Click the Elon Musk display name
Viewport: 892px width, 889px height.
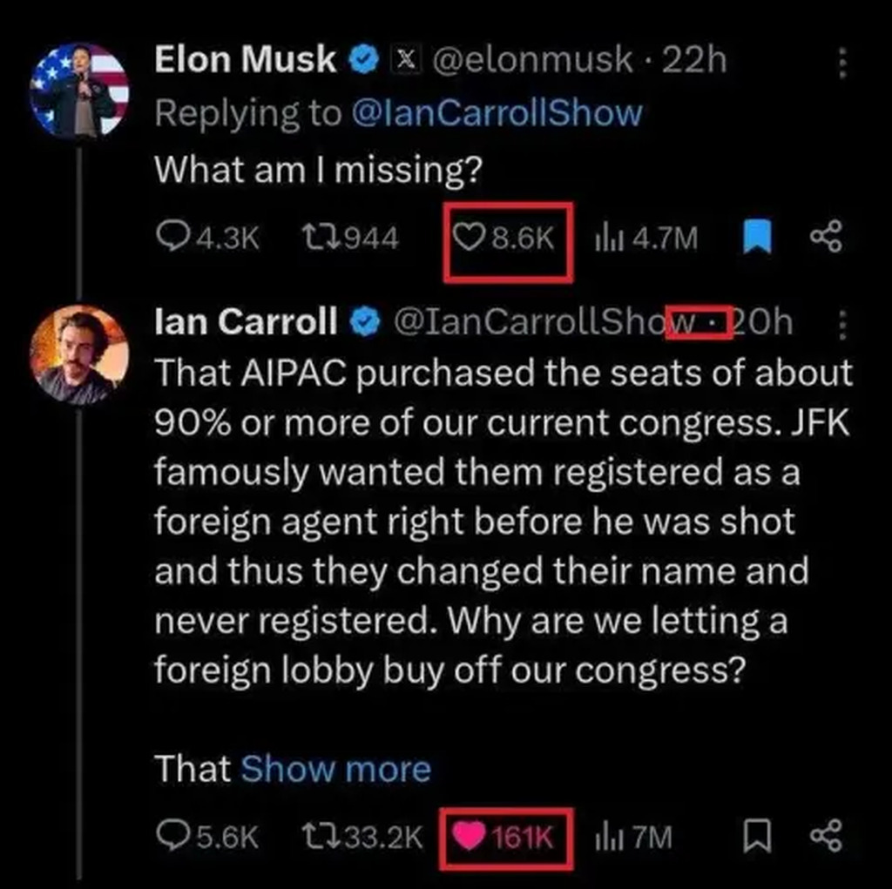tap(245, 59)
